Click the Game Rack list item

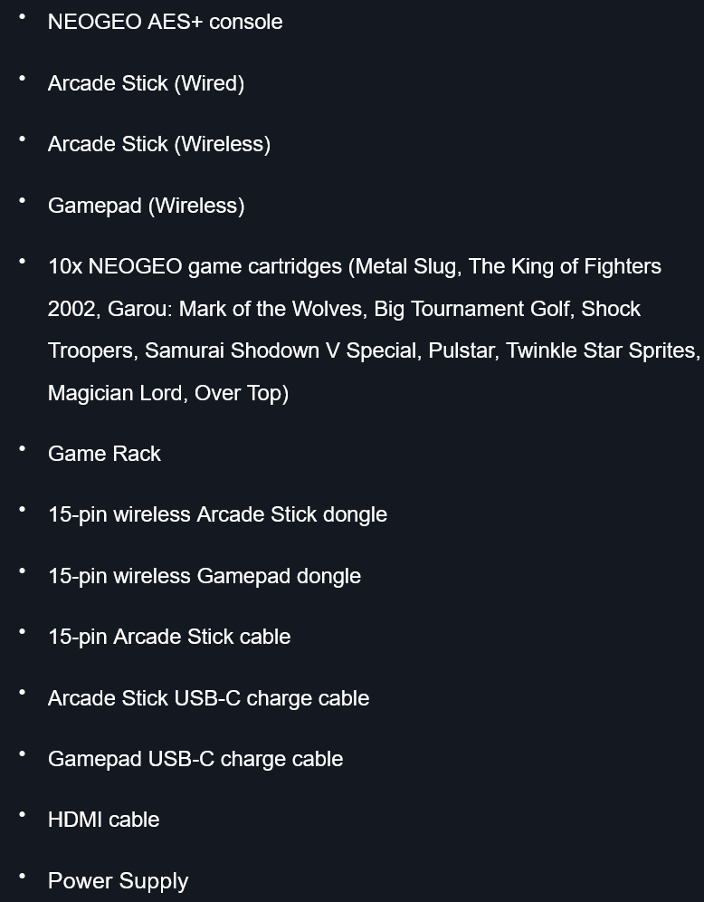point(104,454)
